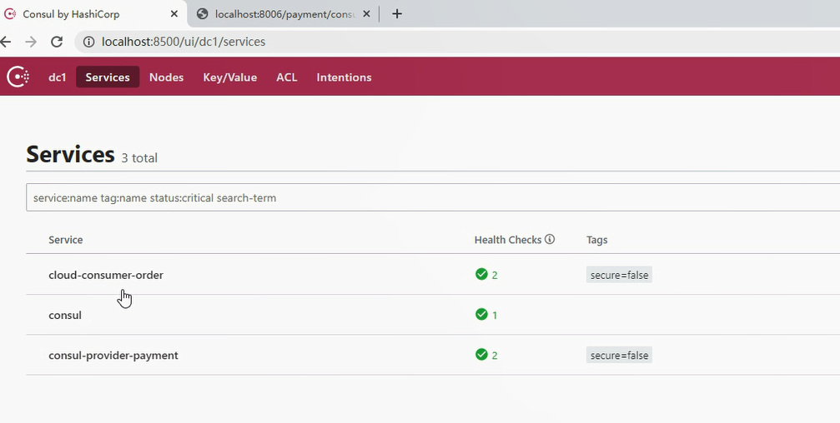Click the Health Checks info icon
This screenshot has width=840, height=423.
coord(550,239)
